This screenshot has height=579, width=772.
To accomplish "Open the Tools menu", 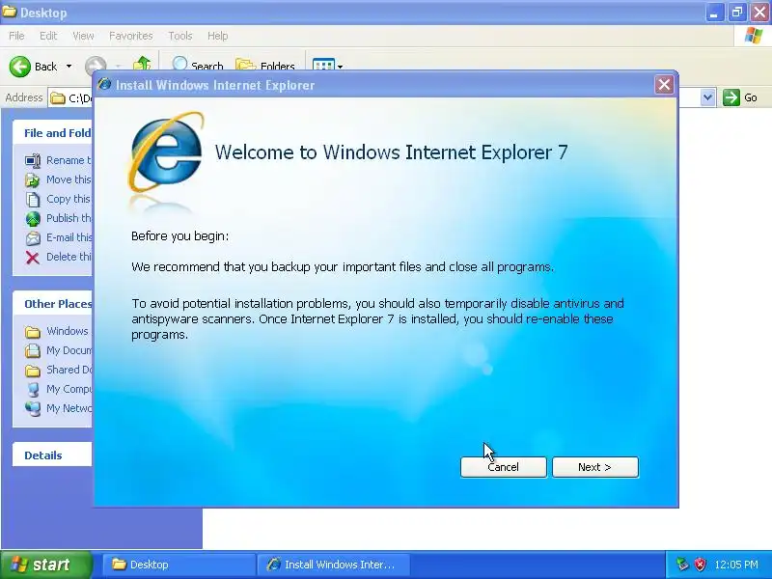I will (180, 36).
